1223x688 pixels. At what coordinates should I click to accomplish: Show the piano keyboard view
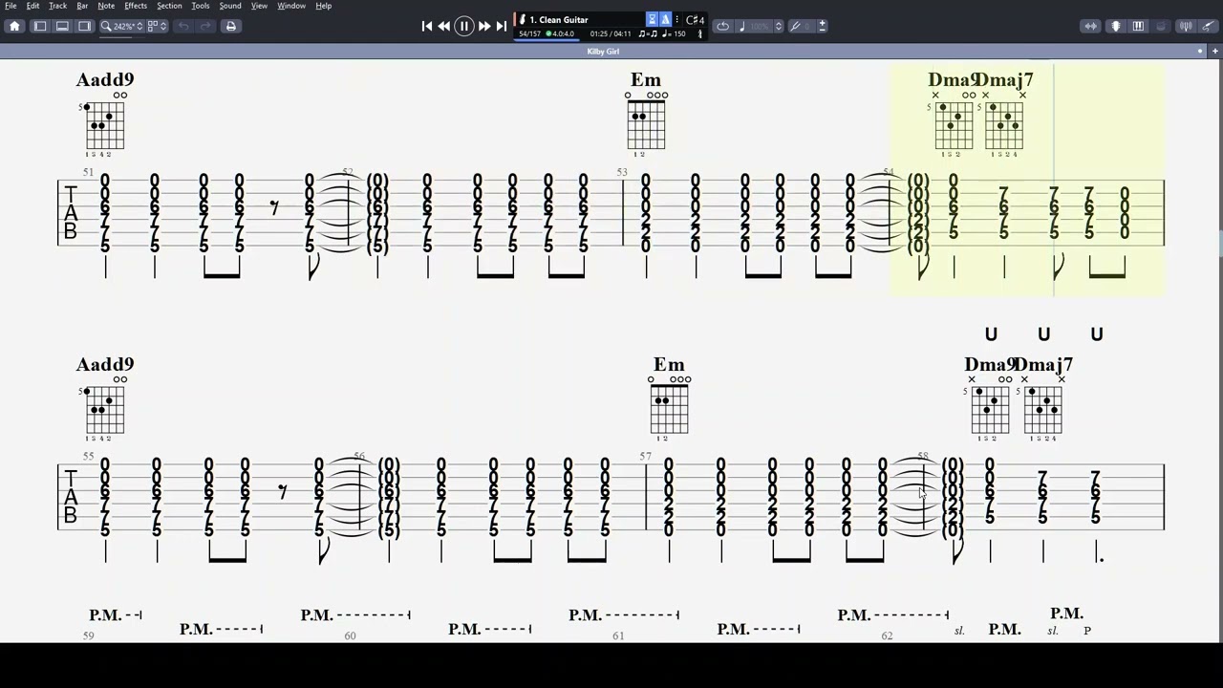[1138, 26]
